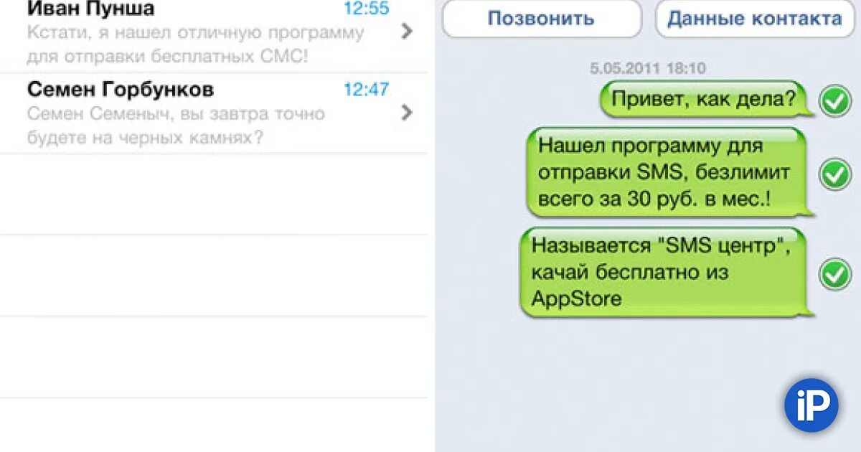Tap the iP logo badge
861x452 pixels.
(x=811, y=405)
